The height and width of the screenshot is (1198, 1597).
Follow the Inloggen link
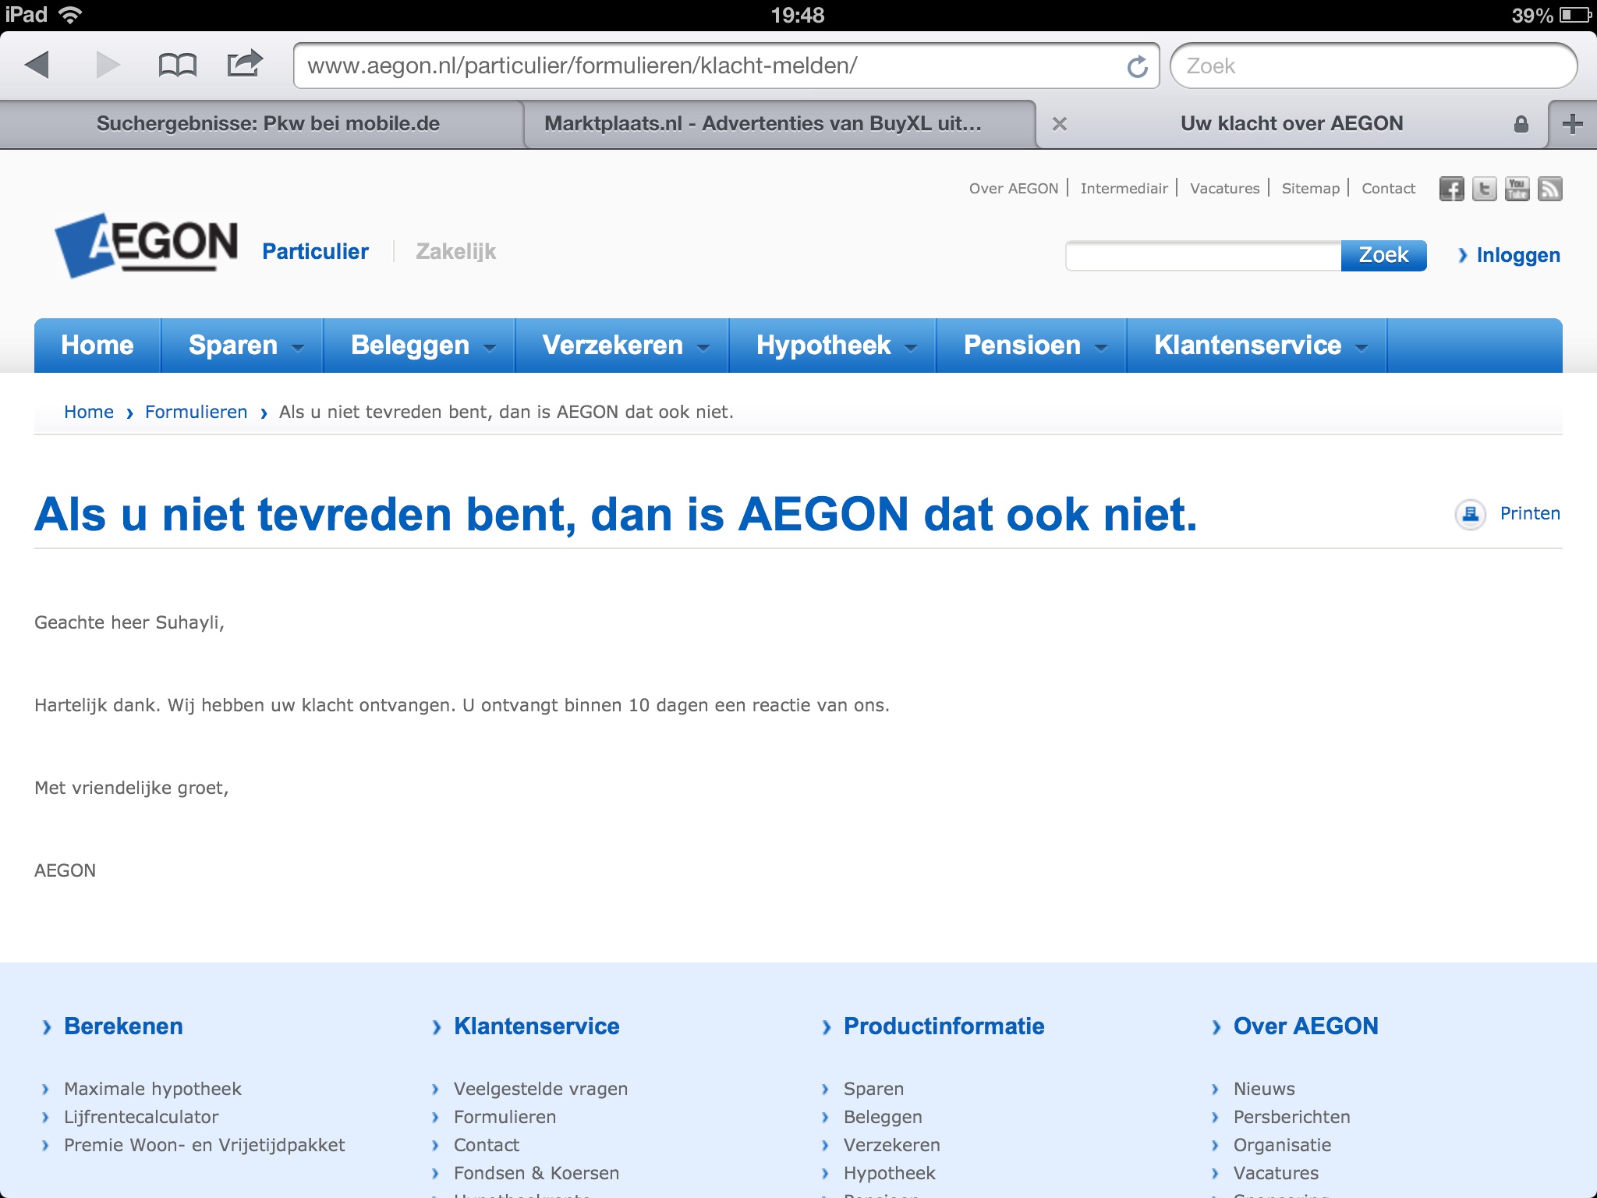point(1517,256)
